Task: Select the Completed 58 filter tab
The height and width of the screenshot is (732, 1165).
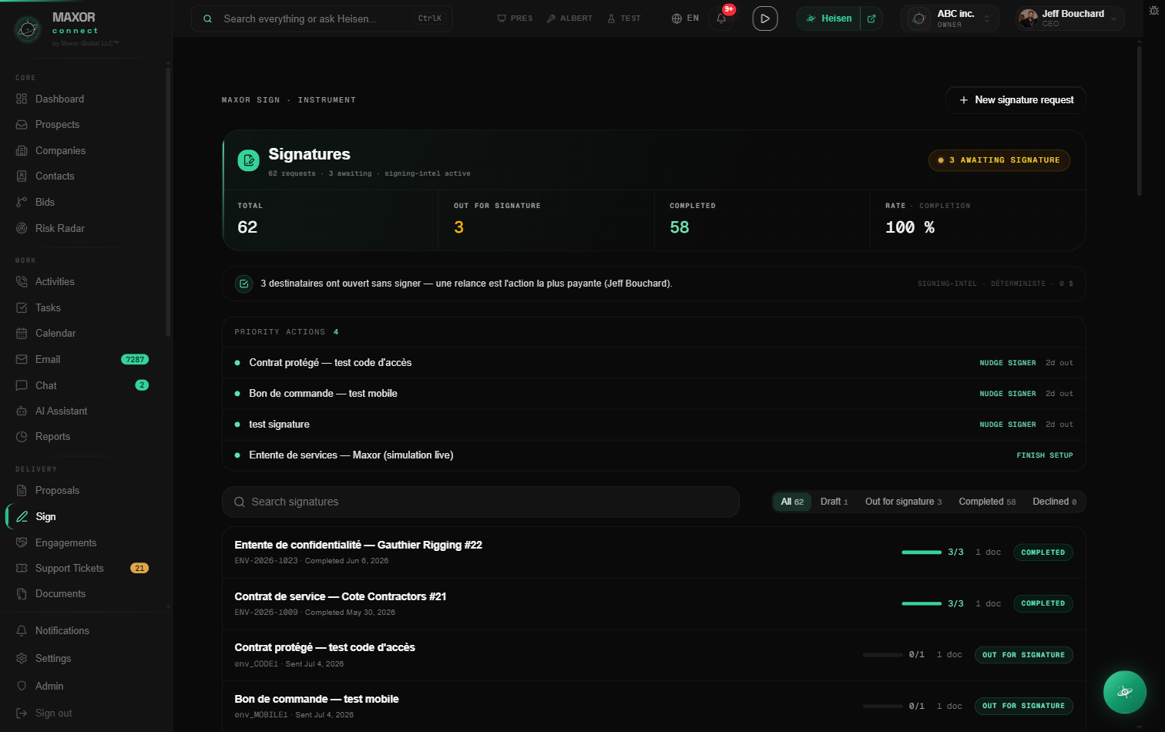Action: (x=987, y=502)
